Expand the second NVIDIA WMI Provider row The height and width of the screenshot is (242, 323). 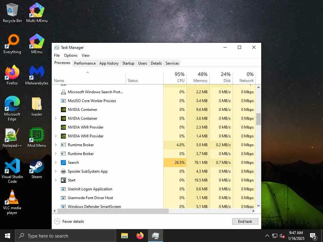point(56,136)
